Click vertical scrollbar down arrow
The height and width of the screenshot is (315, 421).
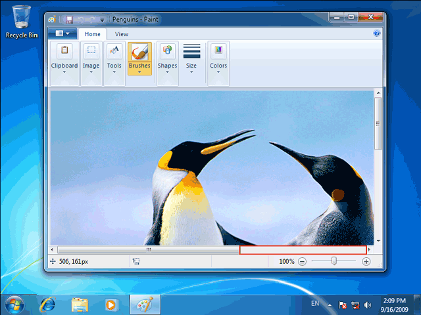click(x=378, y=241)
